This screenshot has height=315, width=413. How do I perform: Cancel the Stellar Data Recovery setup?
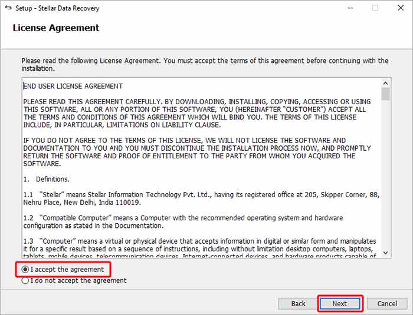pyautogui.click(x=387, y=304)
